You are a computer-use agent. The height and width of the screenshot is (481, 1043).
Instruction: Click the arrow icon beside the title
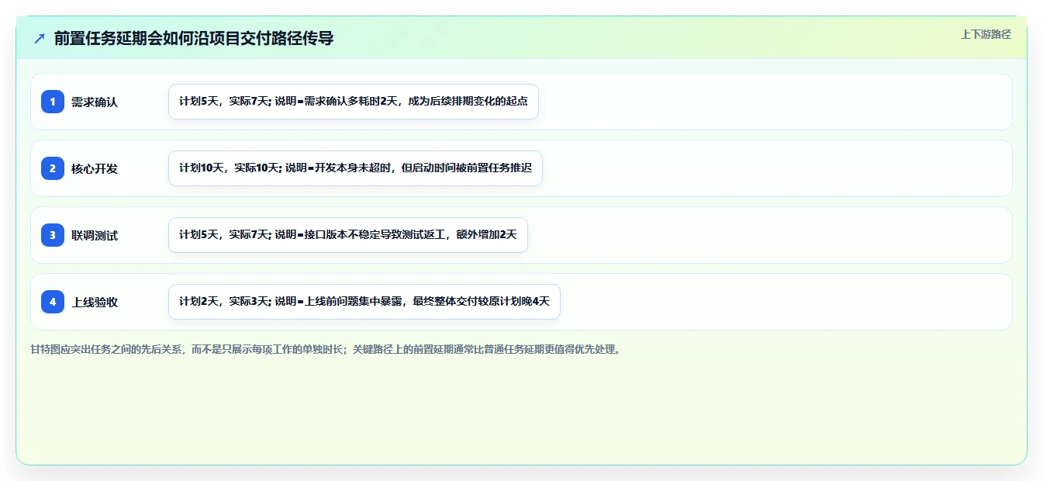point(40,38)
